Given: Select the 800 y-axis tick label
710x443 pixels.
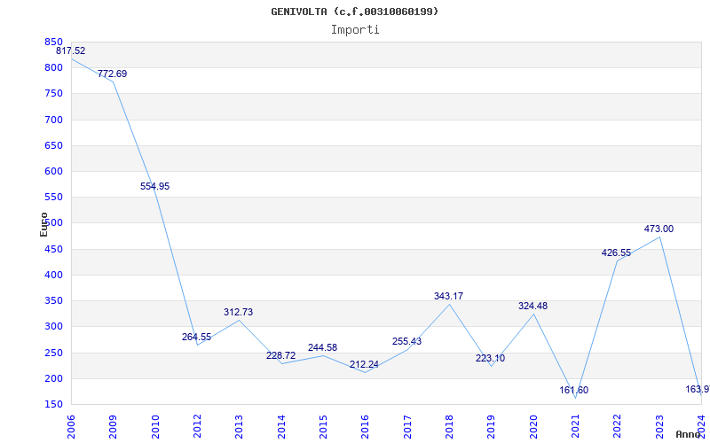Looking at the screenshot, I should coord(53,68).
